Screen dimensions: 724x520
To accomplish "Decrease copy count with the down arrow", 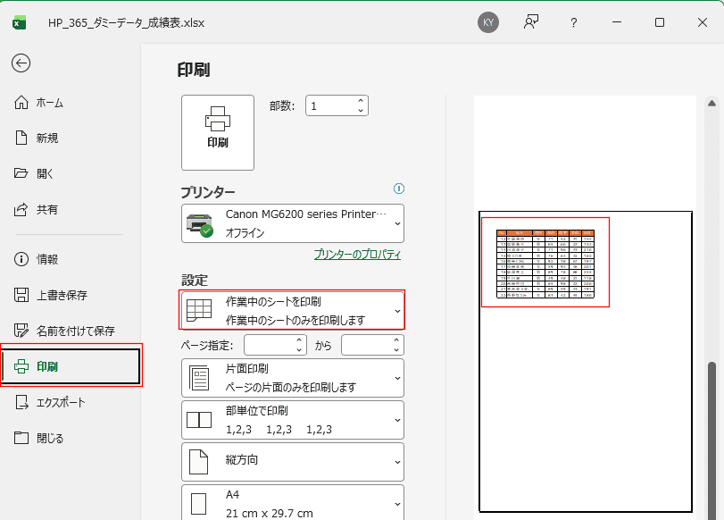I will pos(361,111).
